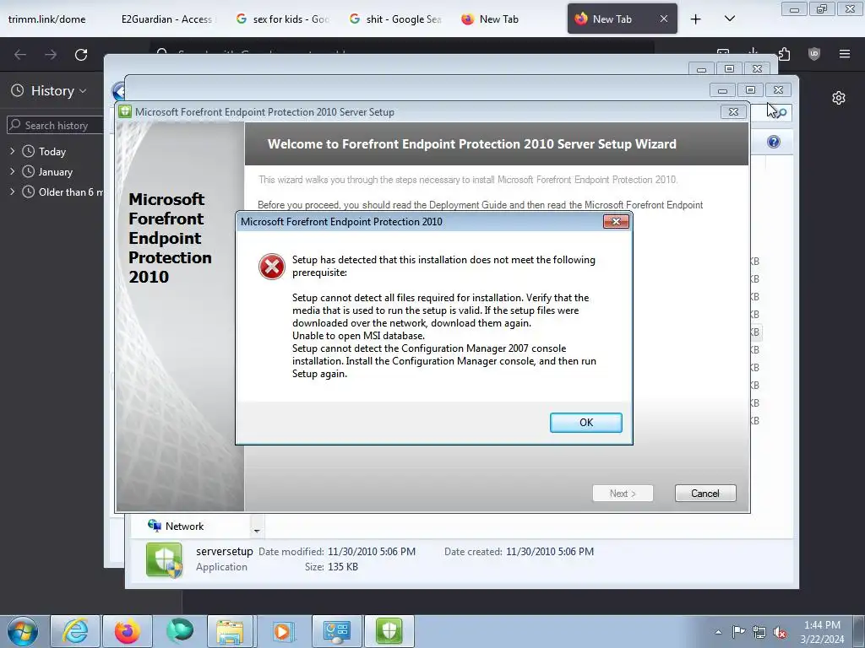Open a new Firefox tab

[696, 19]
